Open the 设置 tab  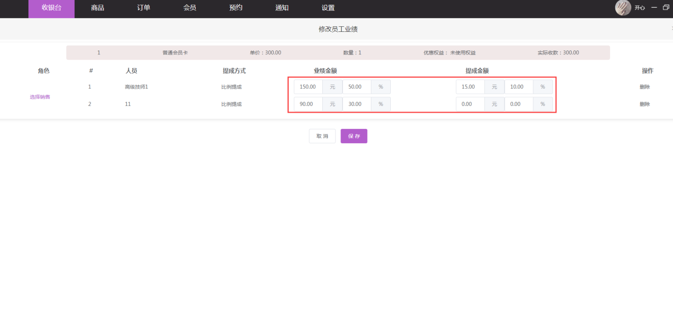328,8
